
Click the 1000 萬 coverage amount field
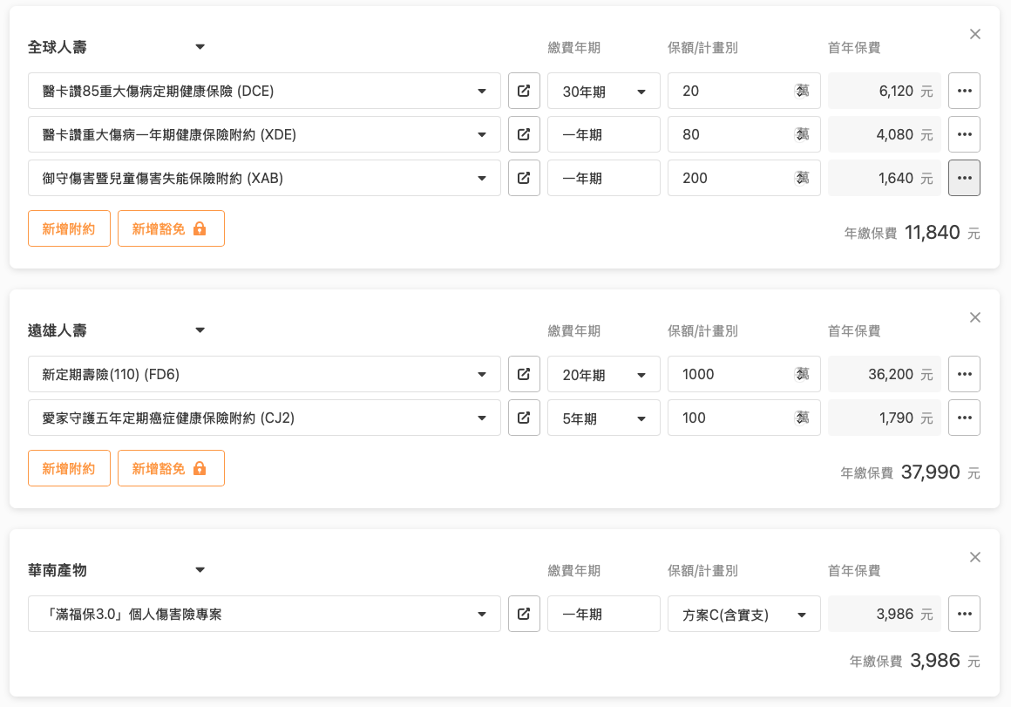click(732, 374)
